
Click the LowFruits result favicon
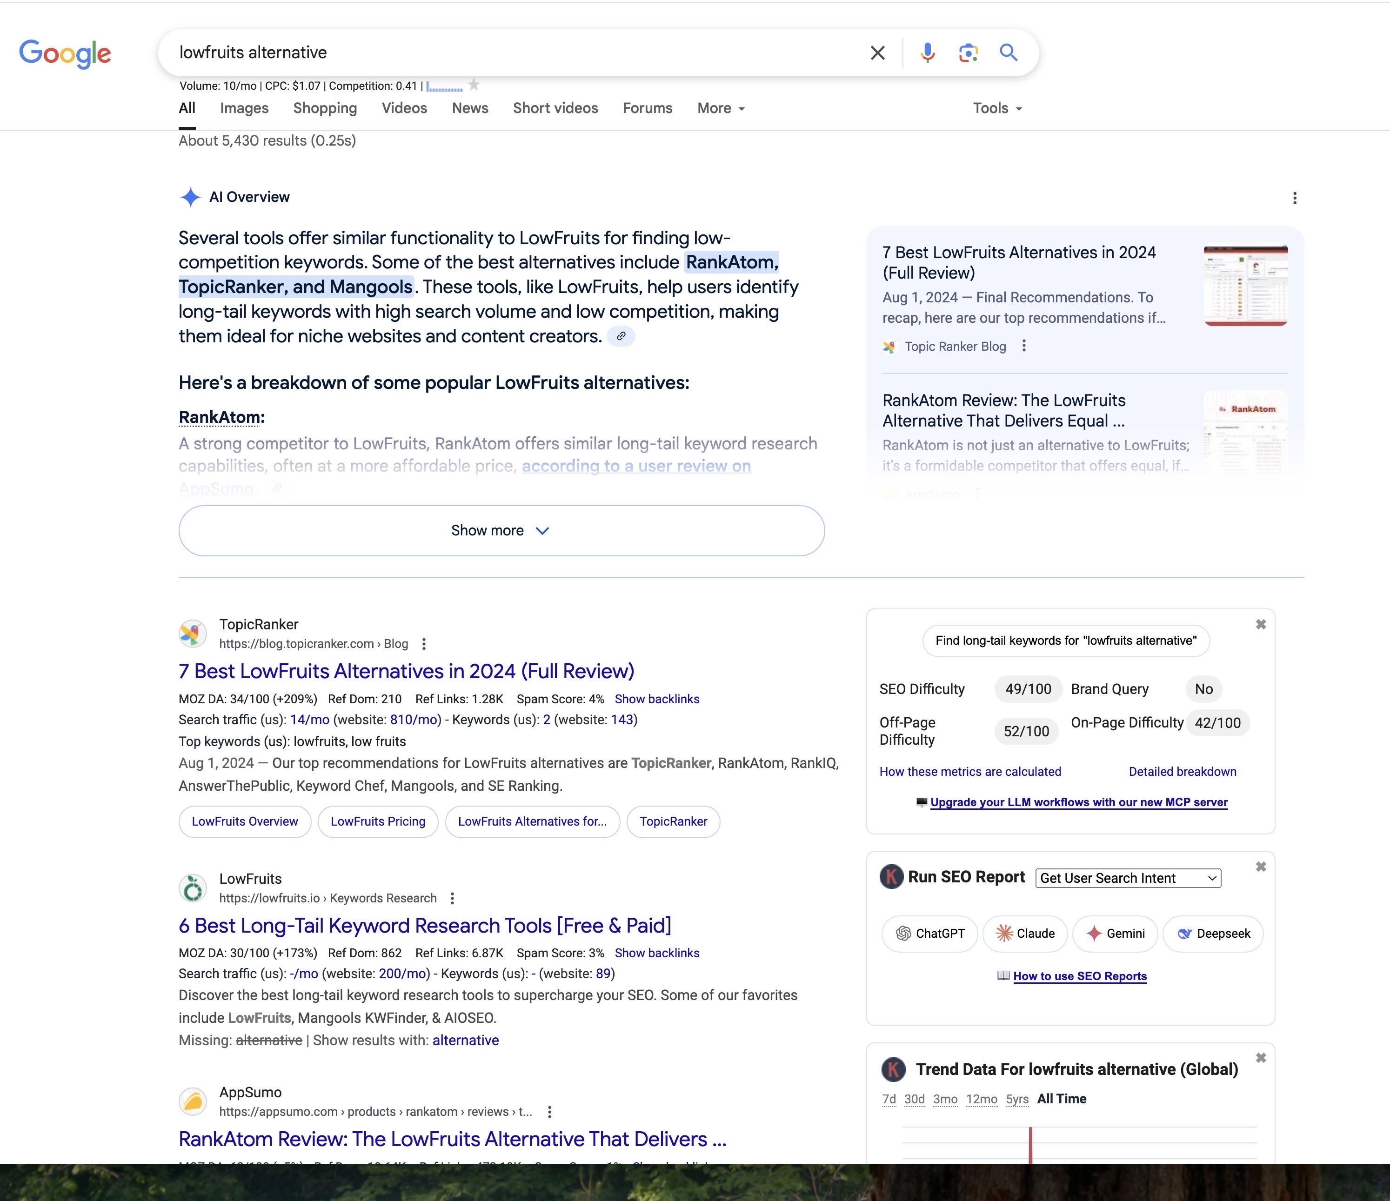[x=193, y=887]
